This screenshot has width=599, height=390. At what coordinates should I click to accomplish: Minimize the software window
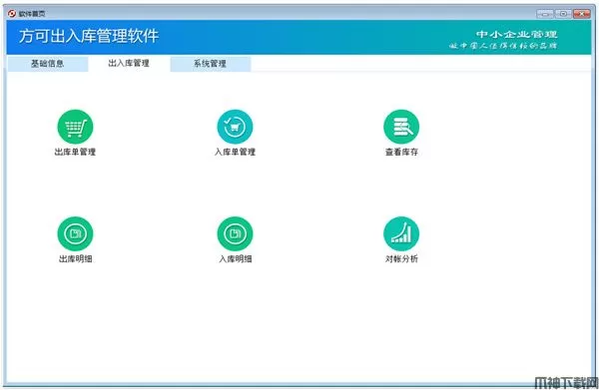click(545, 14)
